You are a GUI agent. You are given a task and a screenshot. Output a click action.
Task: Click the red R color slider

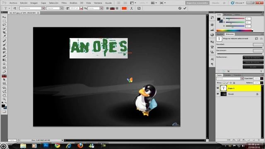tap(235, 18)
